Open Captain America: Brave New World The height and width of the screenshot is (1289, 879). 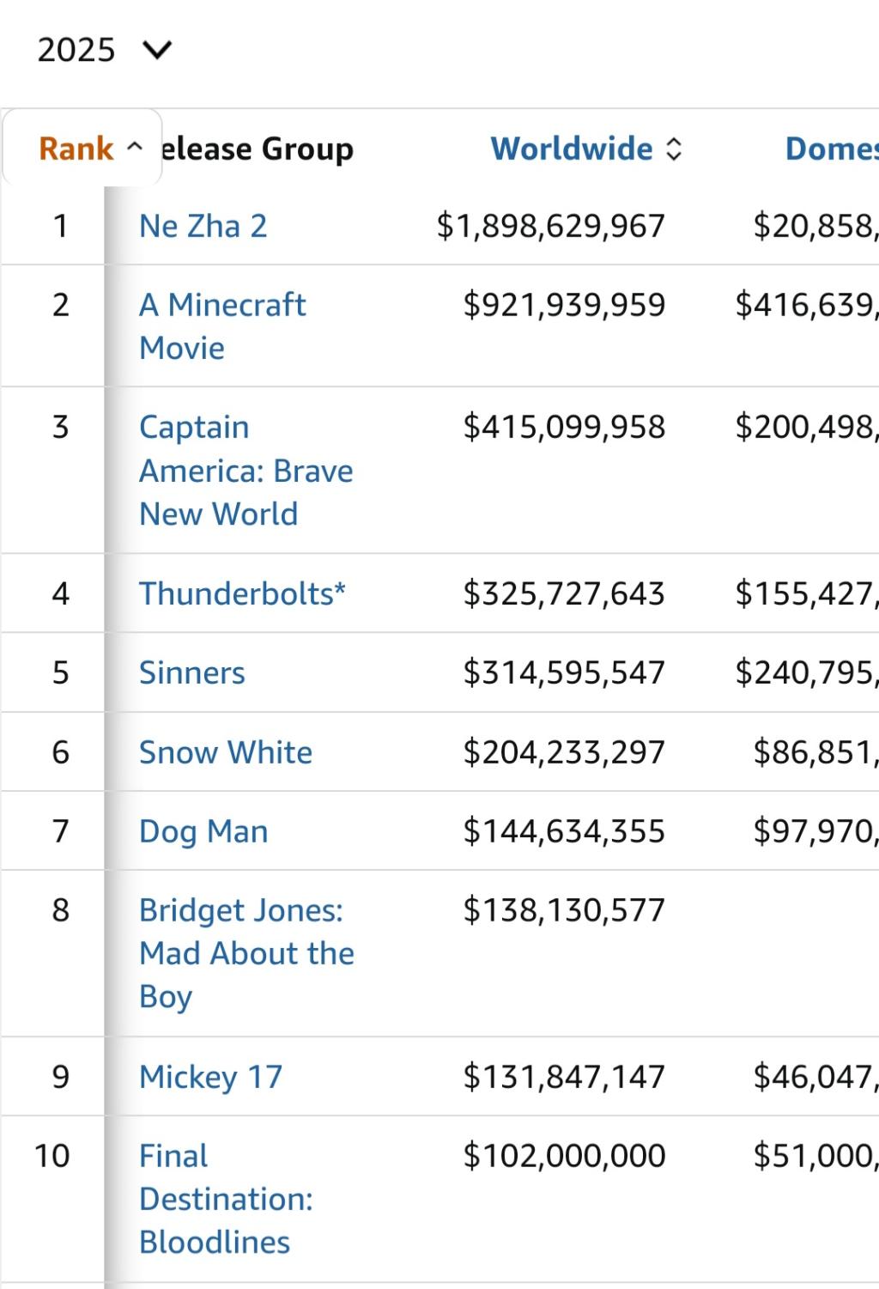(x=246, y=471)
